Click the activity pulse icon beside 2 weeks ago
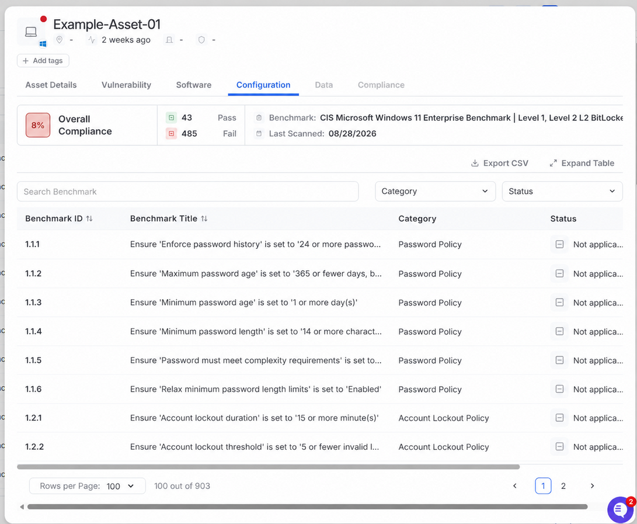Viewport: 637px width, 524px height. [92, 40]
